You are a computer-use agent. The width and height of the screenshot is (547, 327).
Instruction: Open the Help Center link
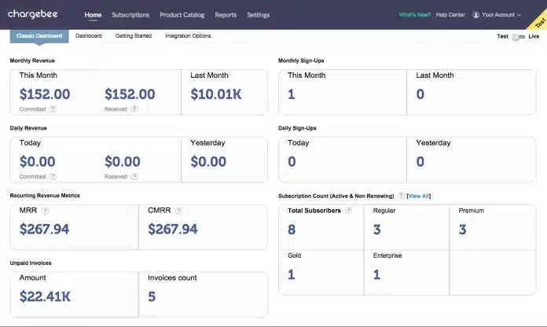tap(450, 15)
